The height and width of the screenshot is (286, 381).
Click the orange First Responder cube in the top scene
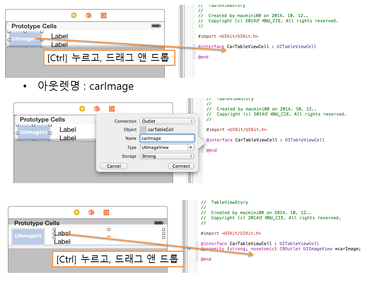pos(89,15)
